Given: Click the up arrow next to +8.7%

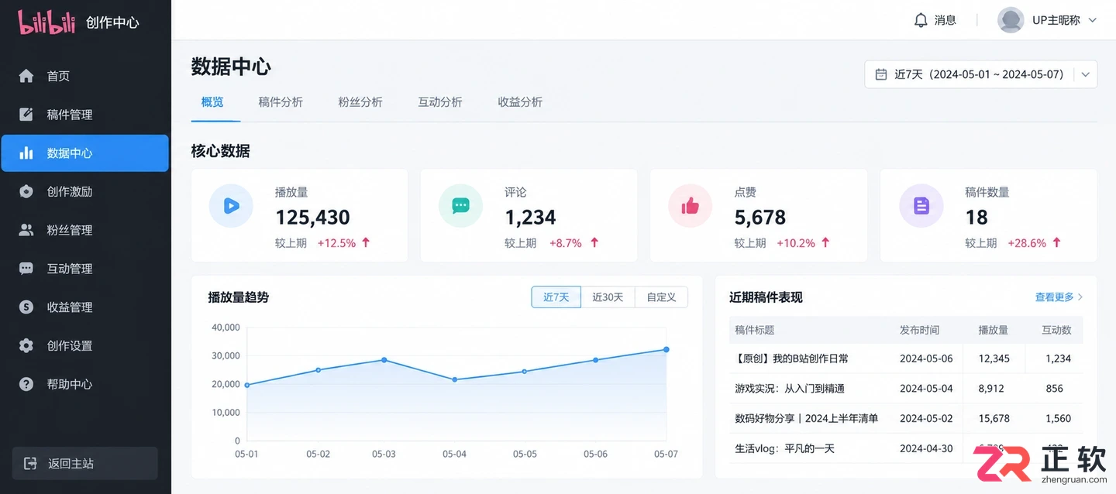Looking at the screenshot, I should 594,242.
